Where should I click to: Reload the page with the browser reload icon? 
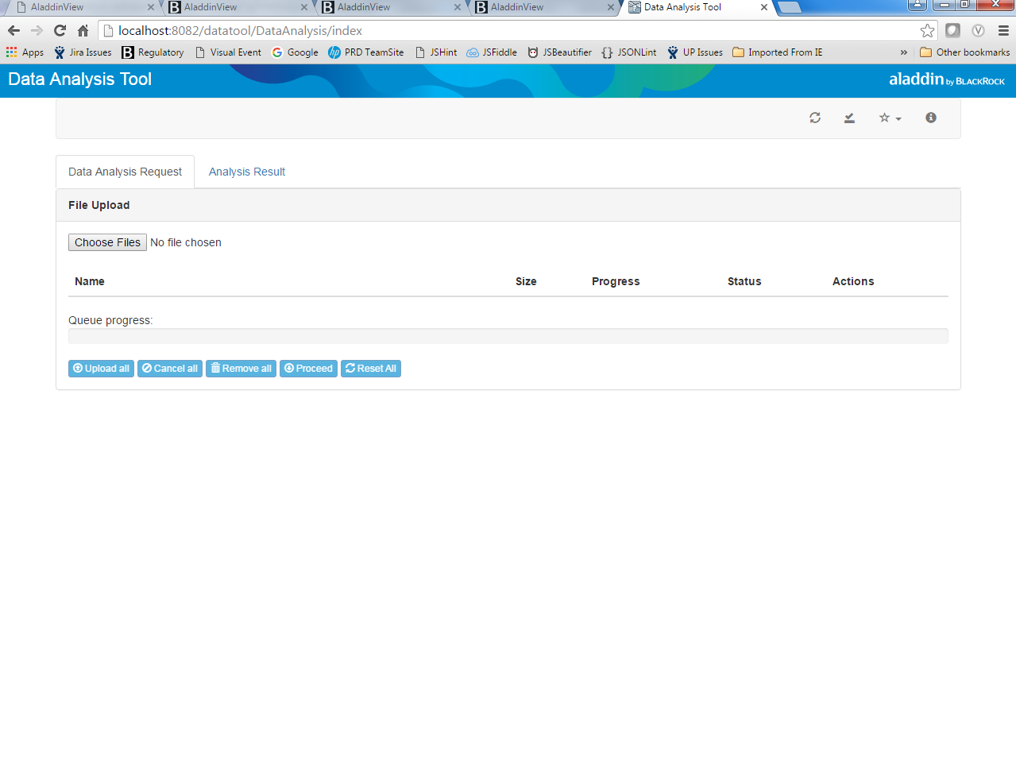pos(60,30)
